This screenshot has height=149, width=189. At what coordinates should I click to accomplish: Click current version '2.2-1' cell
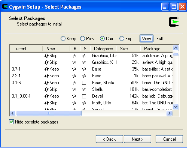[x=16, y=76]
